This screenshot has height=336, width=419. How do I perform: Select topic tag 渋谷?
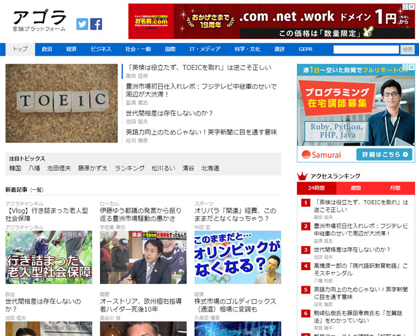[x=188, y=168]
